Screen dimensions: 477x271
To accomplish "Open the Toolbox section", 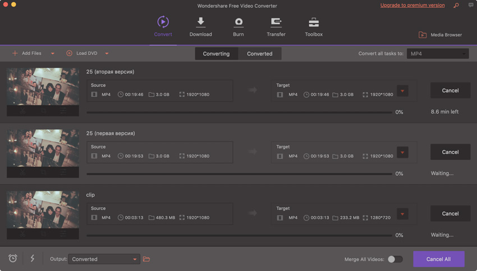I will coord(314,22).
